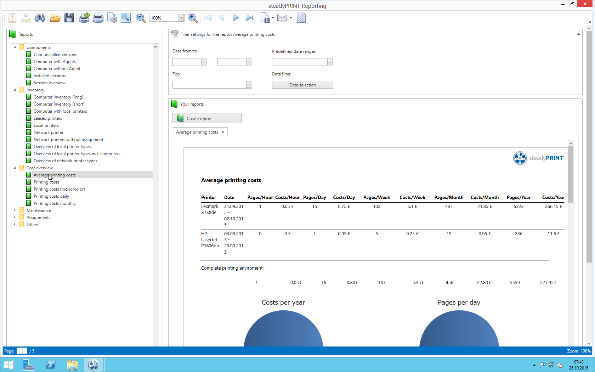Click the Create report button

click(207, 118)
